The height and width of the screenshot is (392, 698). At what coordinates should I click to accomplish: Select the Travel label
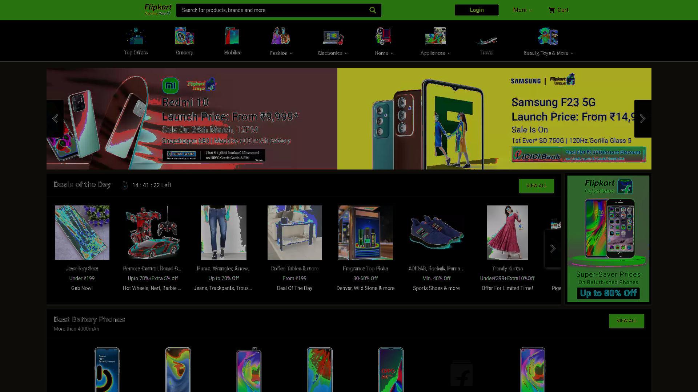pyautogui.click(x=486, y=53)
